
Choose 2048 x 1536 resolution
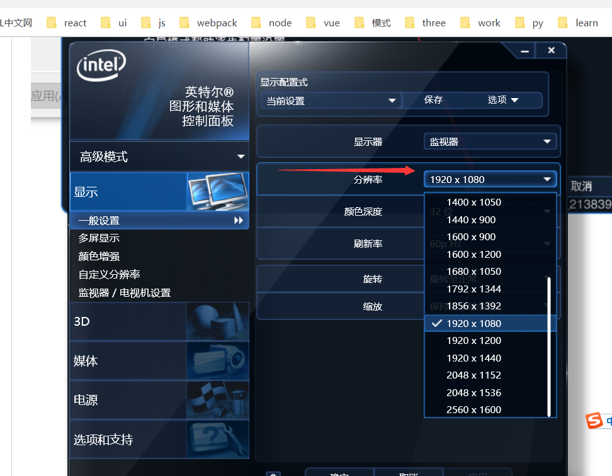coord(486,392)
